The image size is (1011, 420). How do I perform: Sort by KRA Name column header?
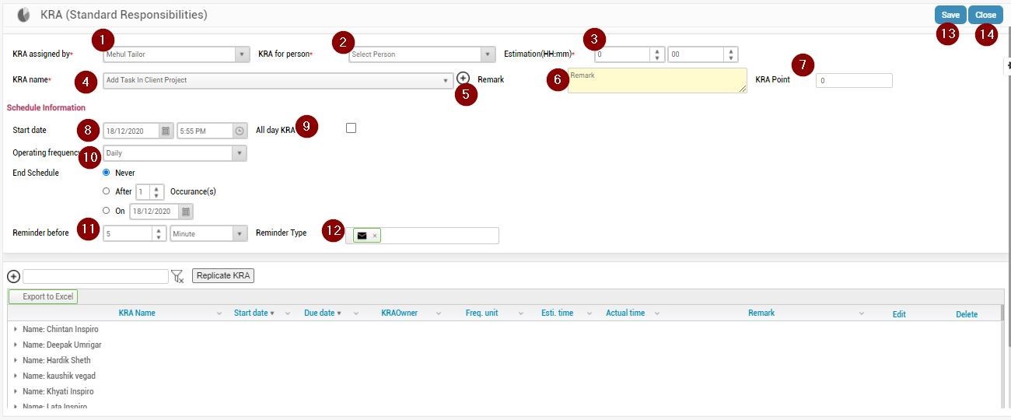pos(137,313)
